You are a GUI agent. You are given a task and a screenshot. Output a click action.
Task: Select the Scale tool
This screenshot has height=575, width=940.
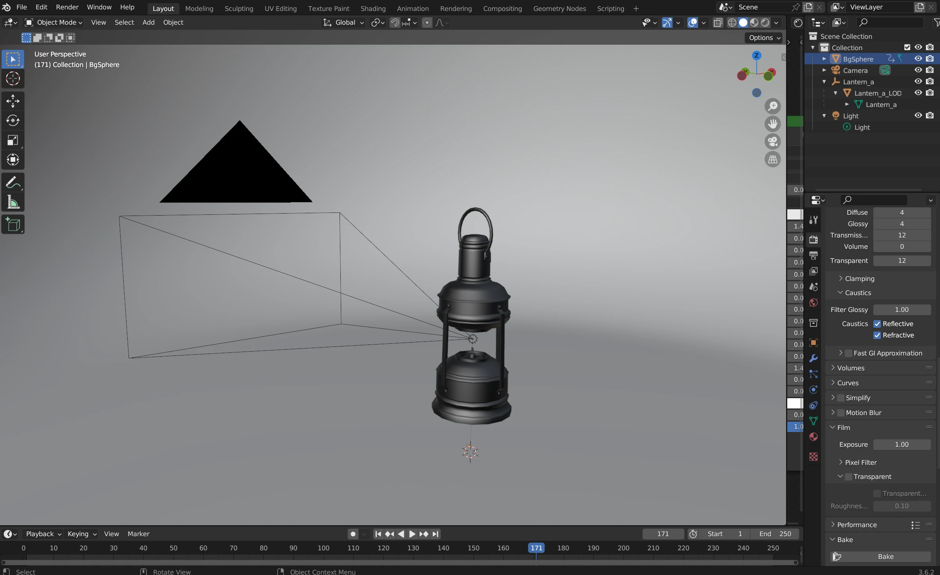point(13,140)
